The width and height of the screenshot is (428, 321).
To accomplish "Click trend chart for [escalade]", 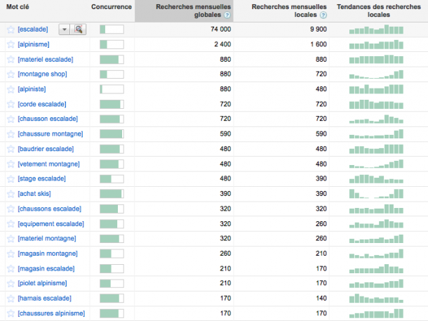I will [x=376, y=30].
